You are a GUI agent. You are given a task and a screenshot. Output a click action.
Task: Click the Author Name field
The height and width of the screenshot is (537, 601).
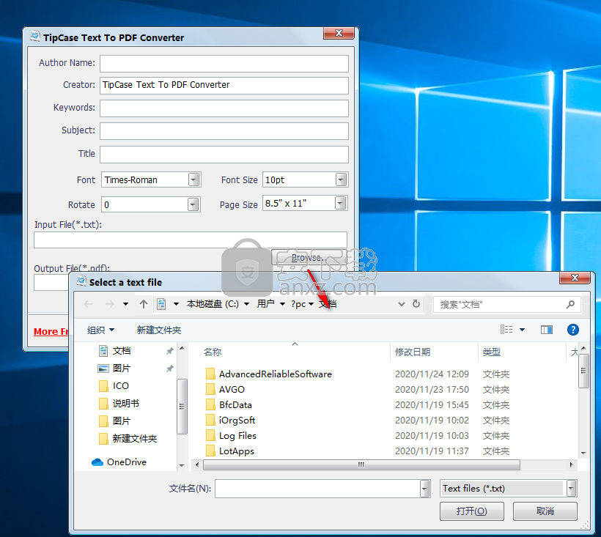coord(224,63)
